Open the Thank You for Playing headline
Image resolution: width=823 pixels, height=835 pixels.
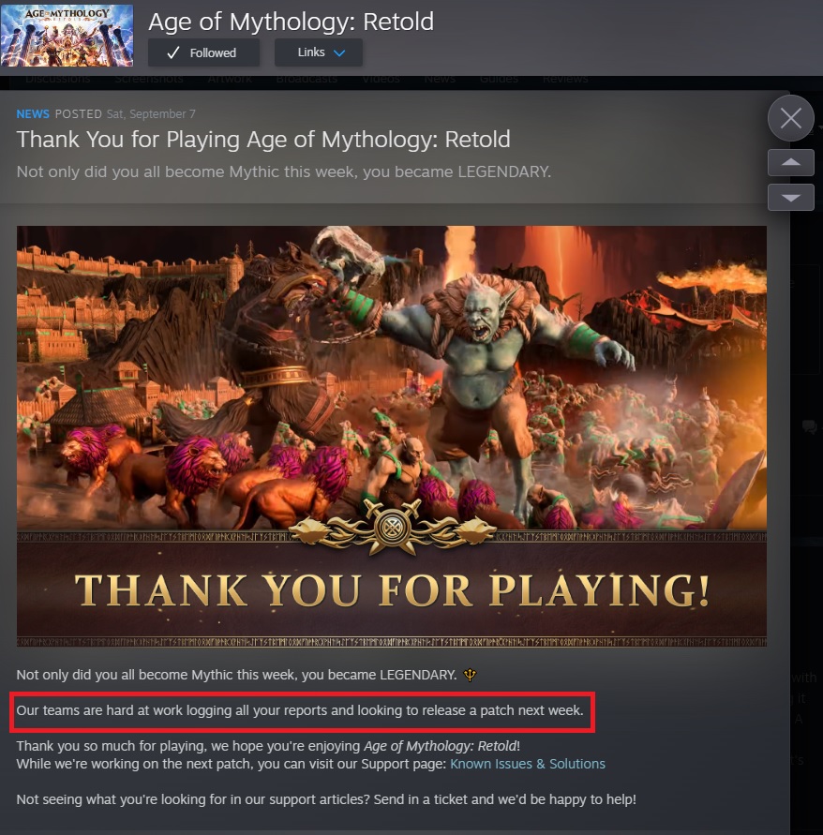tap(263, 140)
